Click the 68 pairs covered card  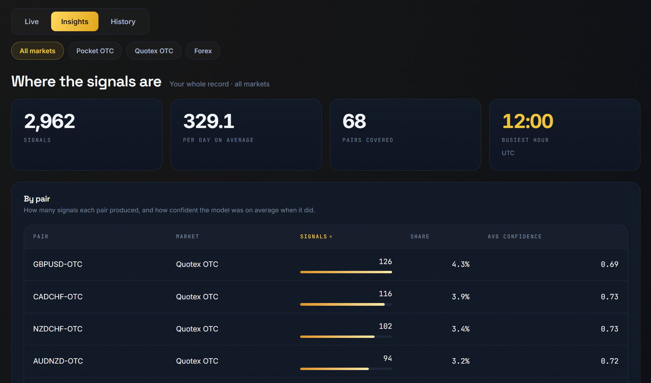[x=405, y=135]
